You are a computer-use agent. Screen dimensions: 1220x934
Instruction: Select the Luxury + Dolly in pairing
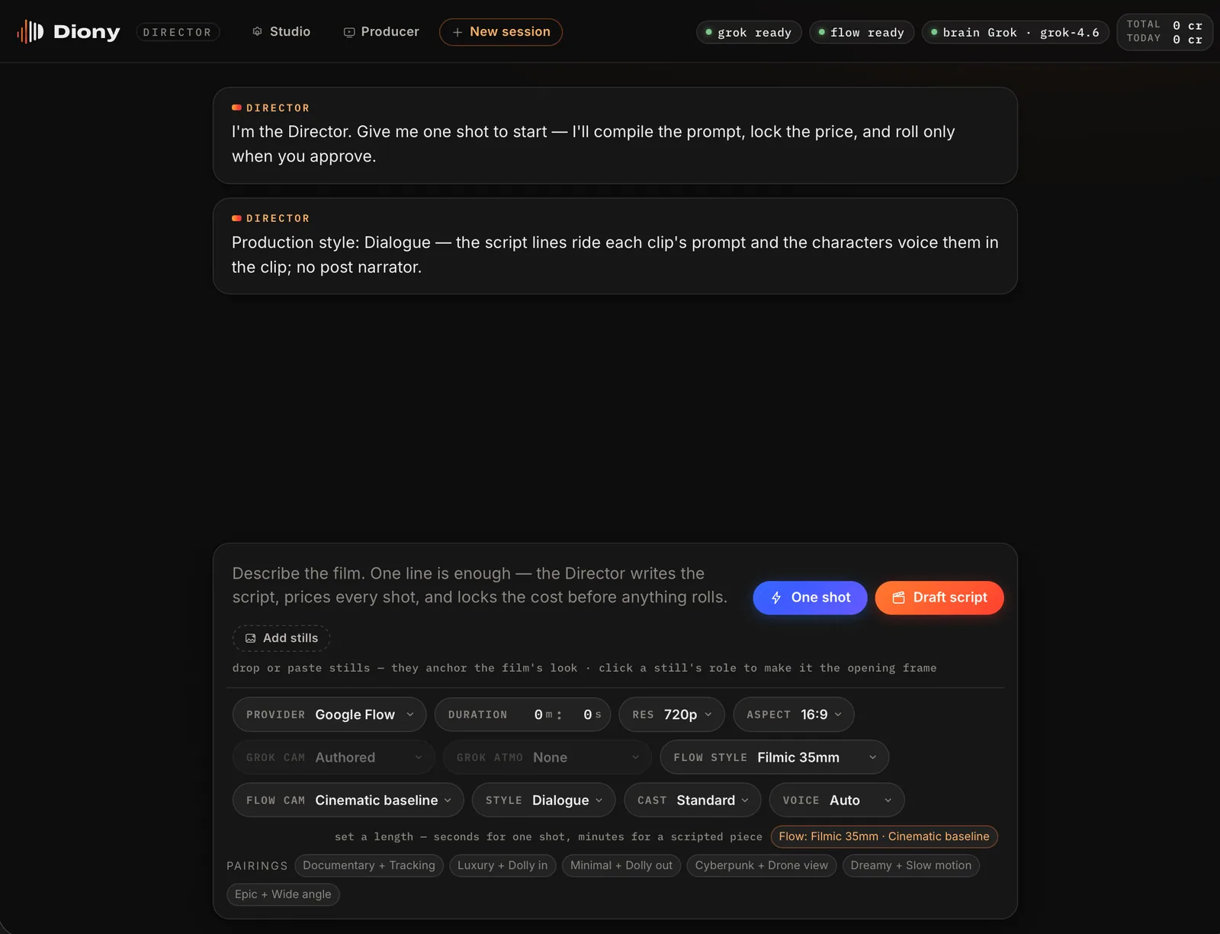tap(502, 865)
